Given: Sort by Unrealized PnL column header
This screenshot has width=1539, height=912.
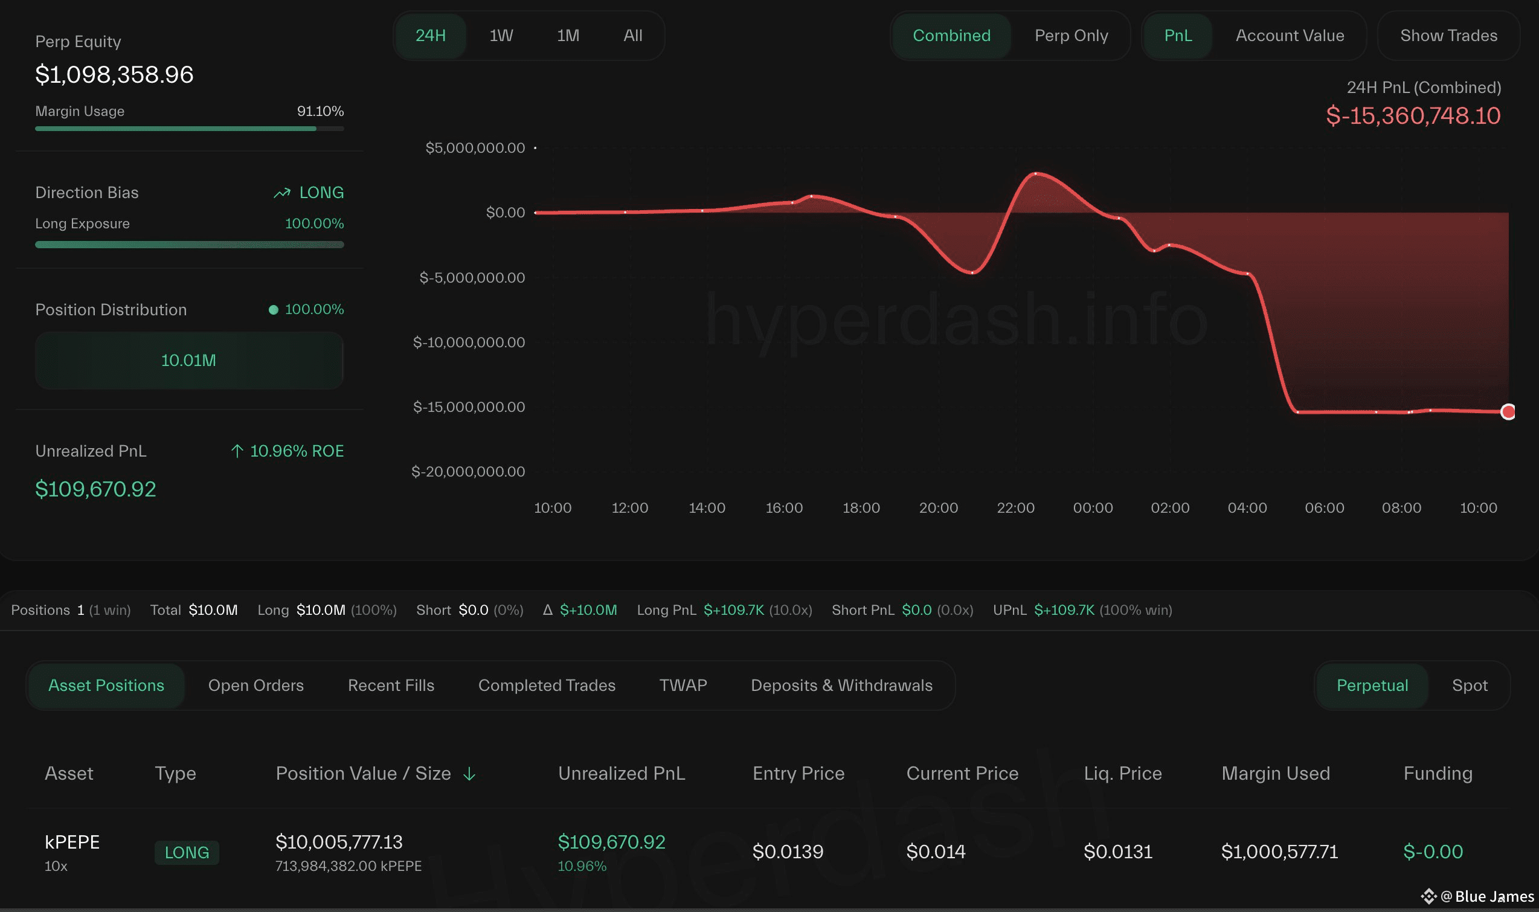Looking at the screenshot, I should tap(621, 774).
